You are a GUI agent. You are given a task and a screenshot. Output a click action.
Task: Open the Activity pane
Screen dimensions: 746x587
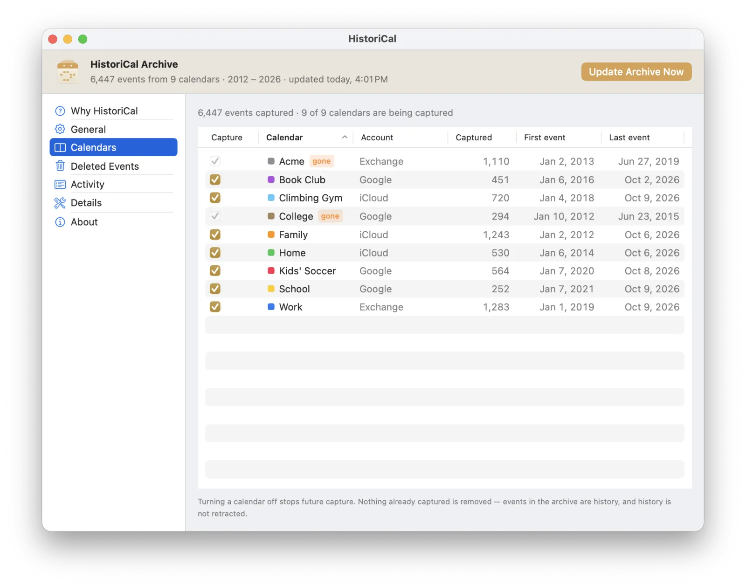[113, 184]
